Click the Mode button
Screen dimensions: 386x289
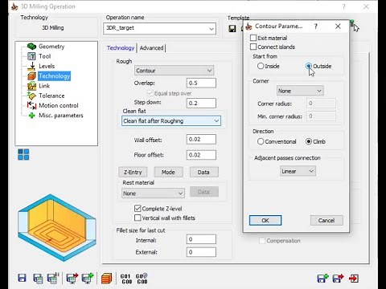point(168,172)
